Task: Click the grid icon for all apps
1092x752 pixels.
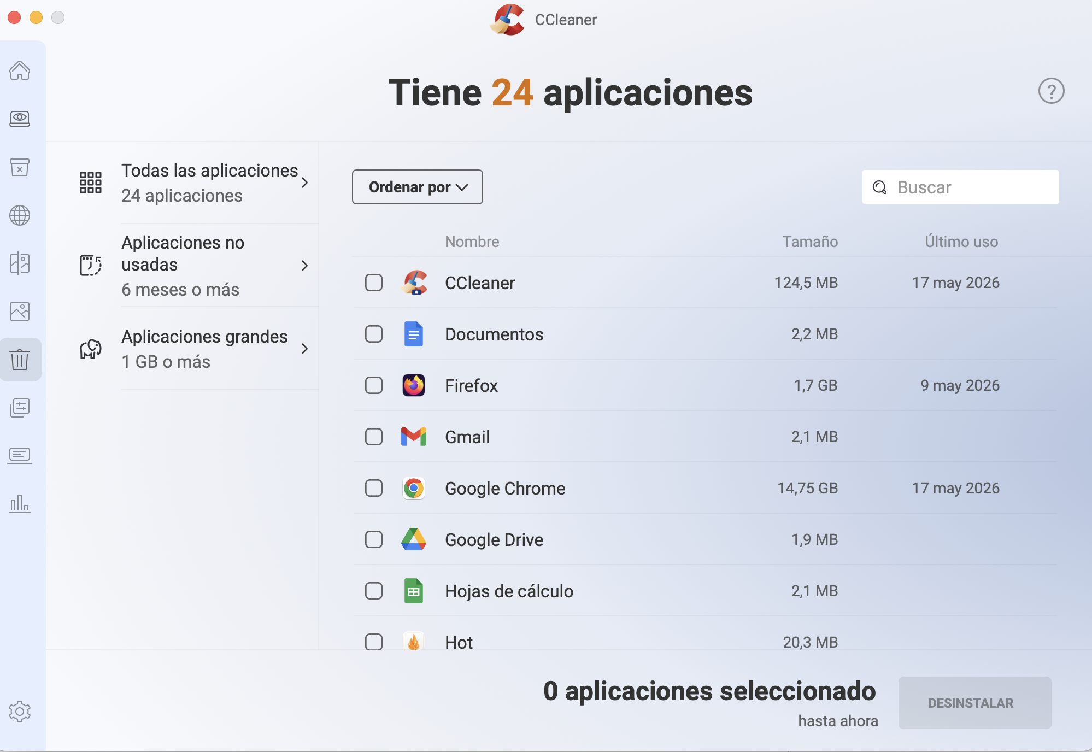Action: pos(91,183)
